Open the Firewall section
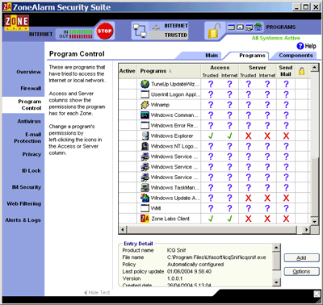Image resolution: width=323 pixels, height=305 pixels. pyautogui.click(x=31, y=88)
